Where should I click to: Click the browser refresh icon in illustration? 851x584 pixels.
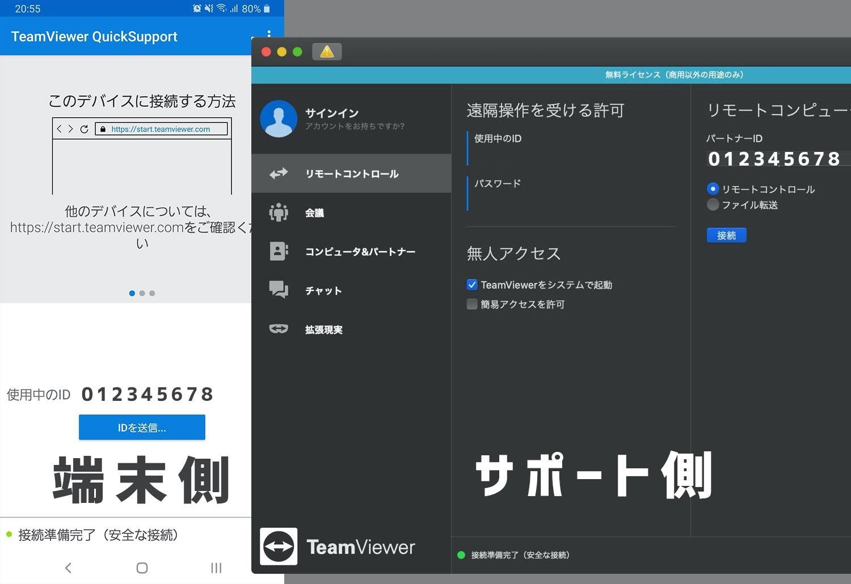pos(84,129)
